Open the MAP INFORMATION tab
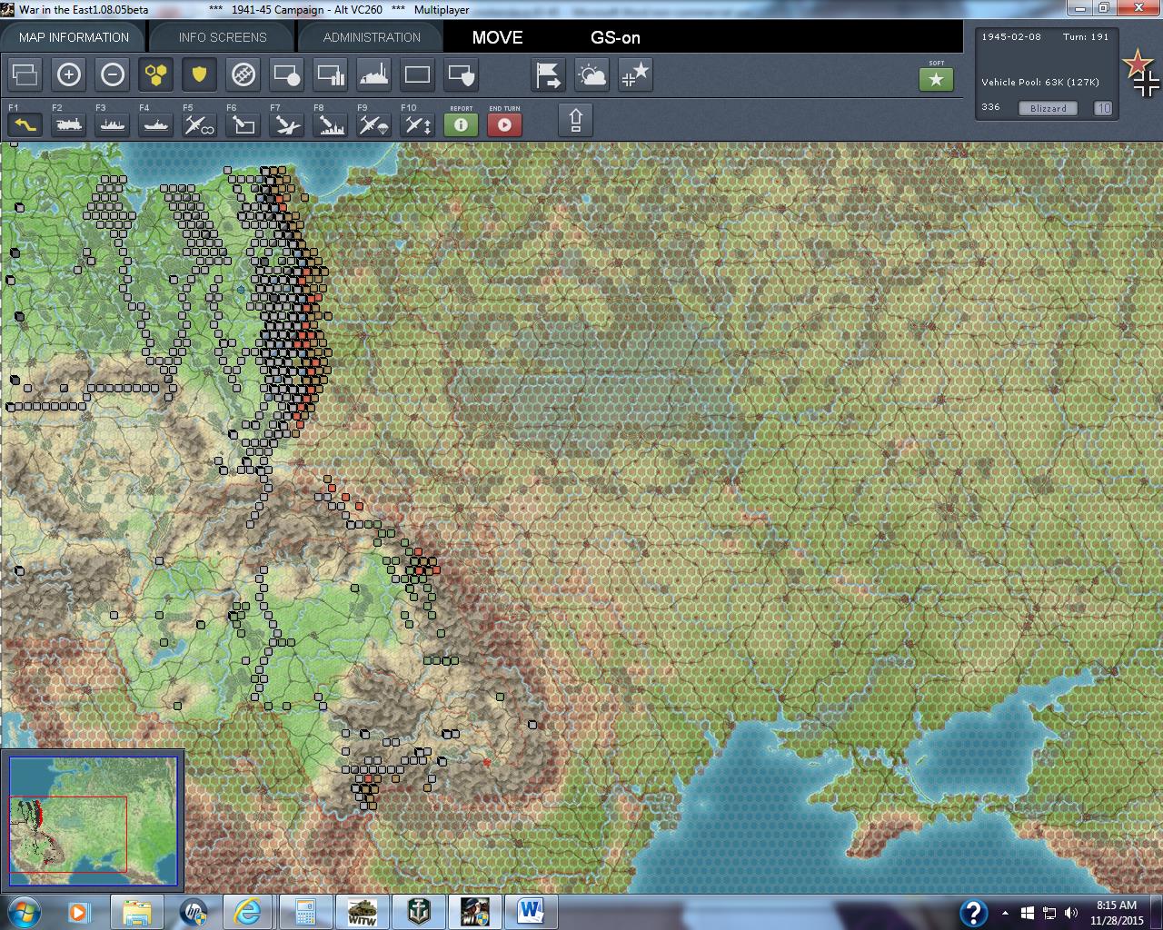 (x=74, y=37)
